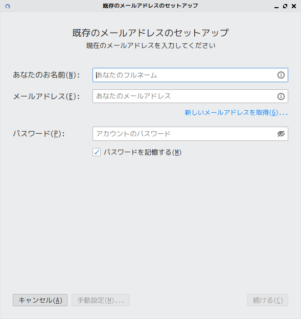Click the 続ける button

[x=268, y=300]
